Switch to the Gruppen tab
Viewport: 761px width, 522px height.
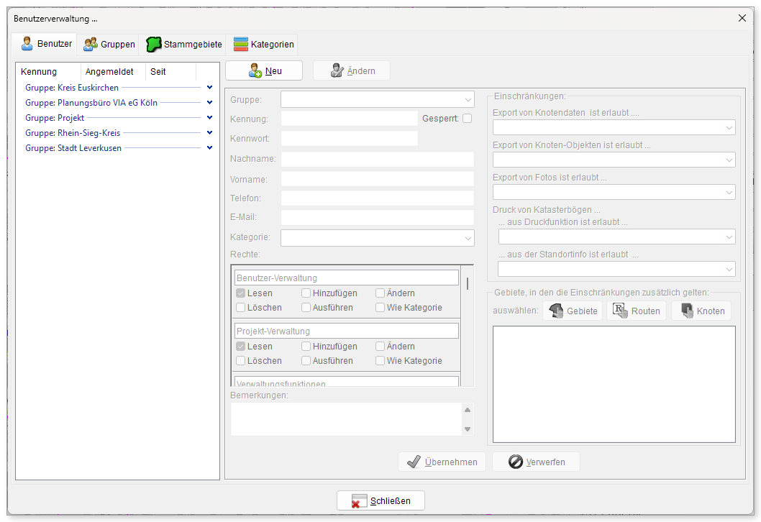tap(109, 44)
